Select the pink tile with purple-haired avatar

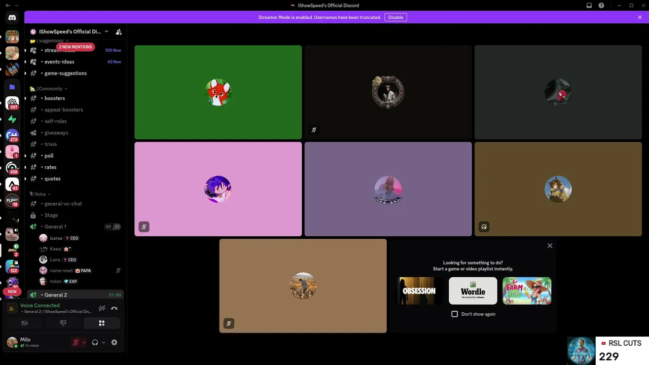coord(218,189)
